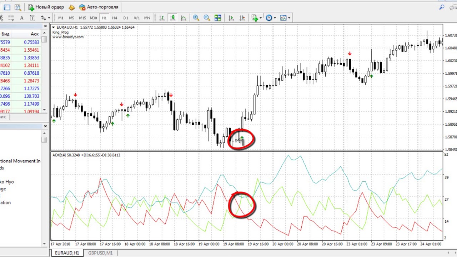Select ask price 1.17275
Viewport: 457px width, 257px height.
pos(31,89)
